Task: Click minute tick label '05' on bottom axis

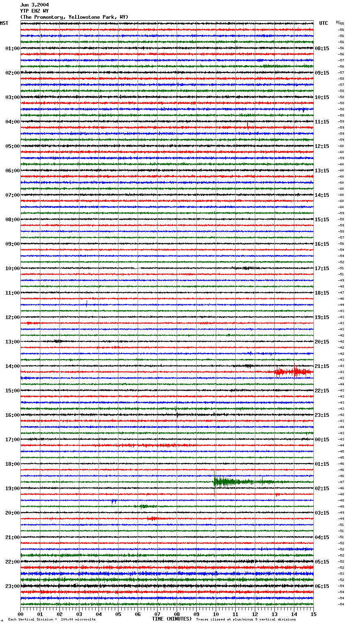Action: (118, 614)
